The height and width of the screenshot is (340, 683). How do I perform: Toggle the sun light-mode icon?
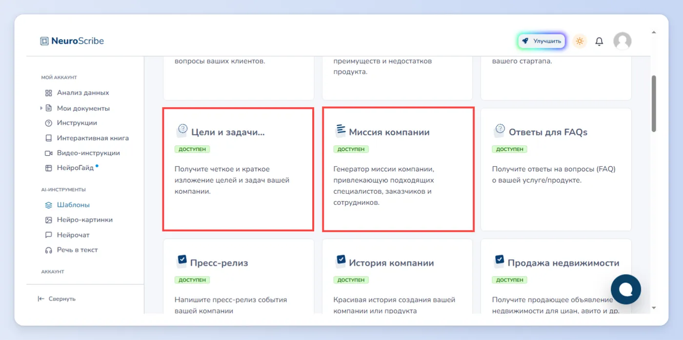(580, 41)
